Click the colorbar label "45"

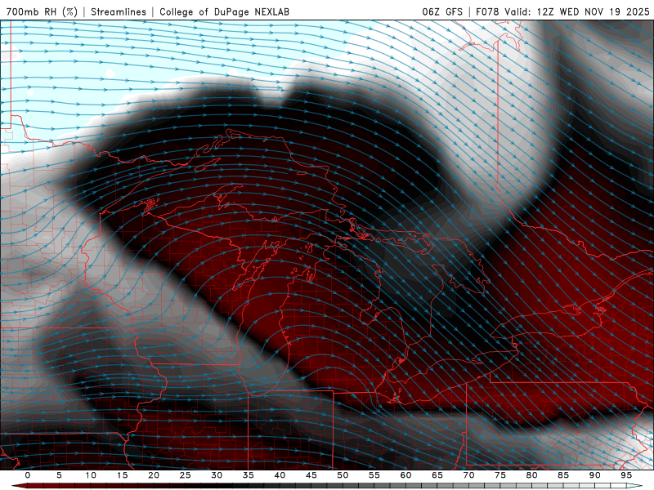click(311, 475)
